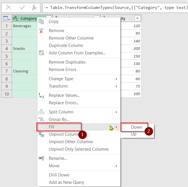Image resolution: width=188 pixels, height=187 pixels.
Task: Select Remove Duplicates
Action: (67, 62)
